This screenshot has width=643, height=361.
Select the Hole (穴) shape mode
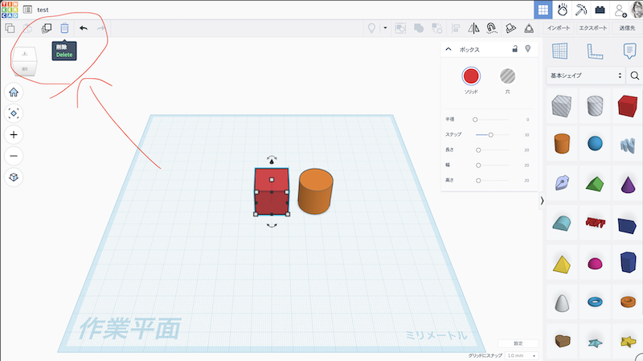tap(507, 76)
